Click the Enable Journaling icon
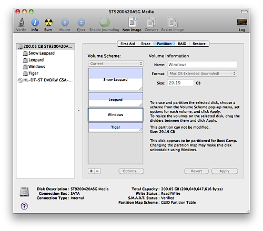263x231 pixels. (x=105, y=22)
